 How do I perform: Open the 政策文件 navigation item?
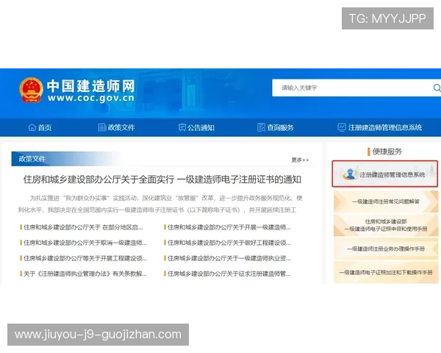[116, 127]
